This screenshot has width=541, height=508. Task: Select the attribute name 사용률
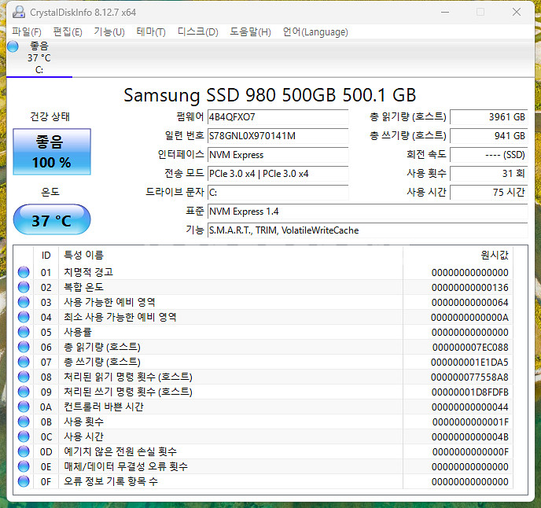(78, 332)
